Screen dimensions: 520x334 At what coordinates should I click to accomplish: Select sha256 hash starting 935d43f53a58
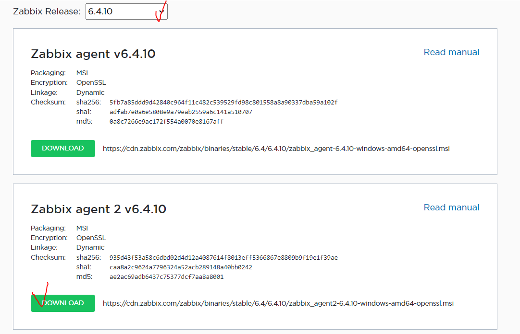pyautogui.click(x=223, y=258)
